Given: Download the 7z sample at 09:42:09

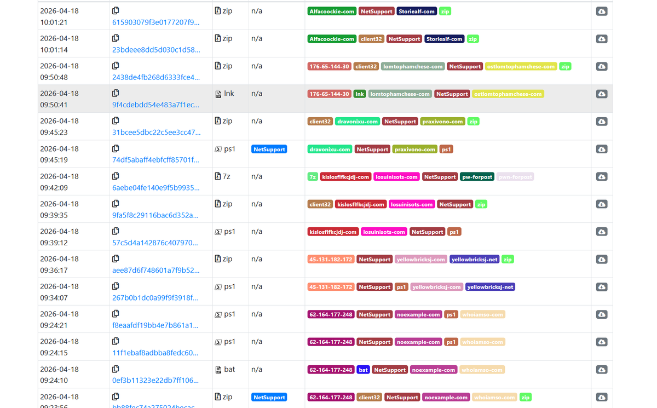Looking at the screenshot, I should [x=601, y=177].
